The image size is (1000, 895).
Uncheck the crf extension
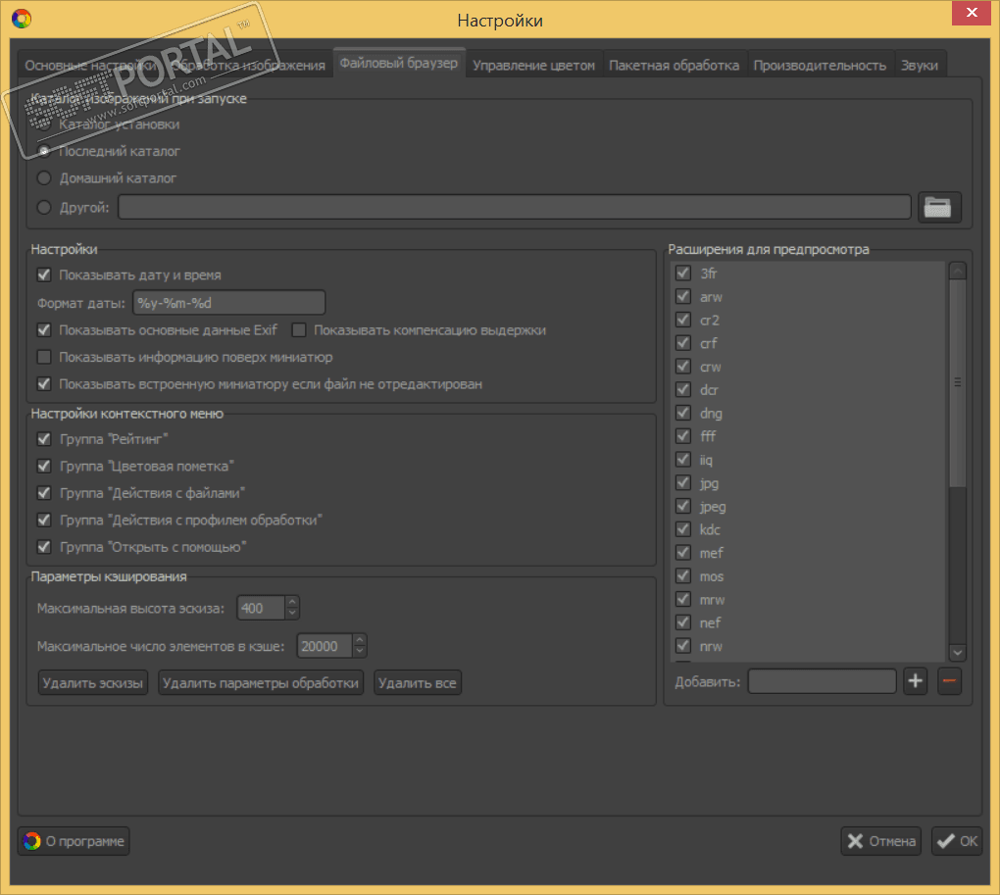[683, 343]
